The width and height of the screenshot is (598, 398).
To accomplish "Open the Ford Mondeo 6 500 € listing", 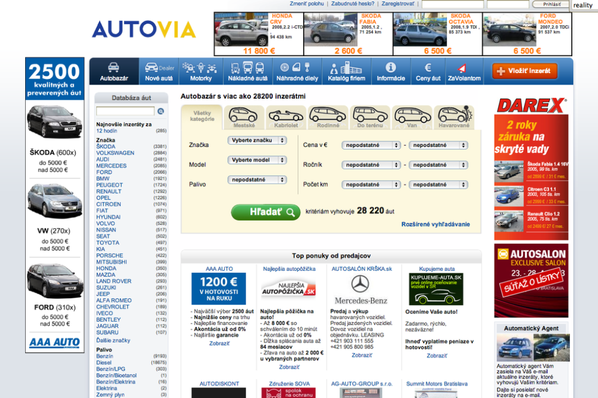I will pyautogui.click(x=527, y=34).
